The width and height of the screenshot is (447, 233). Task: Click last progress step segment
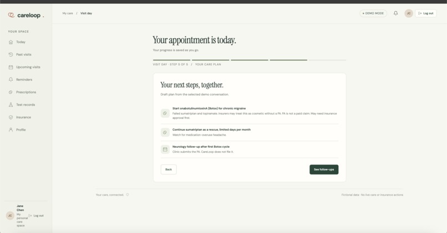pyautogui.click(x=327, y=60)
